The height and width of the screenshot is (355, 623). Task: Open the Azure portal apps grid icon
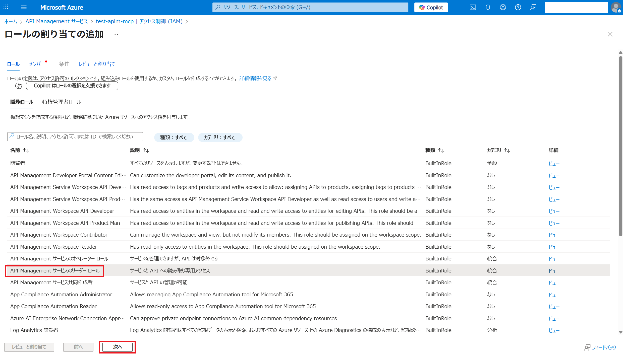(x=6, y=7)
